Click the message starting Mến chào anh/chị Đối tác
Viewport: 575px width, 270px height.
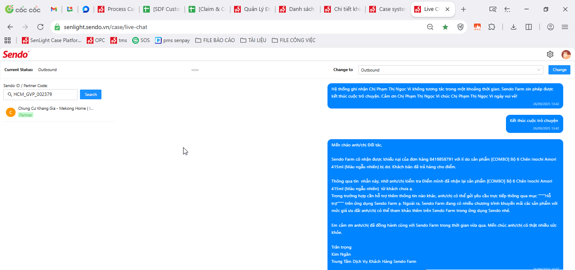445,205
